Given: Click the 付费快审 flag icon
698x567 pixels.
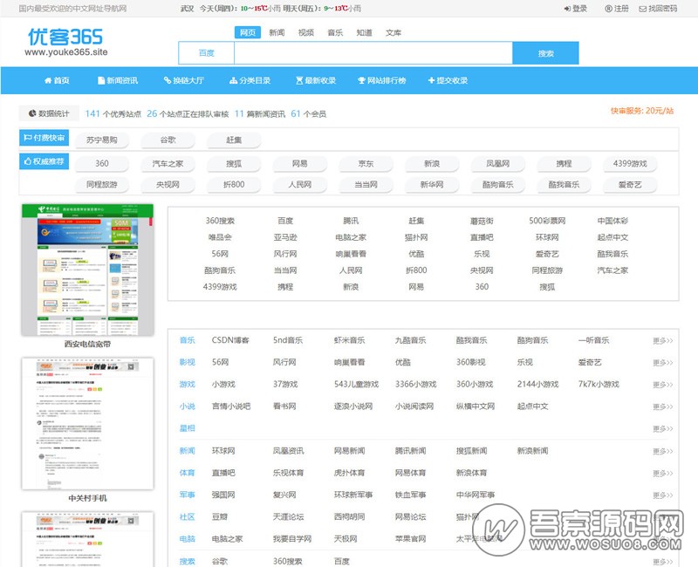Looking at the screenshot, I should [x=27, y=138].
